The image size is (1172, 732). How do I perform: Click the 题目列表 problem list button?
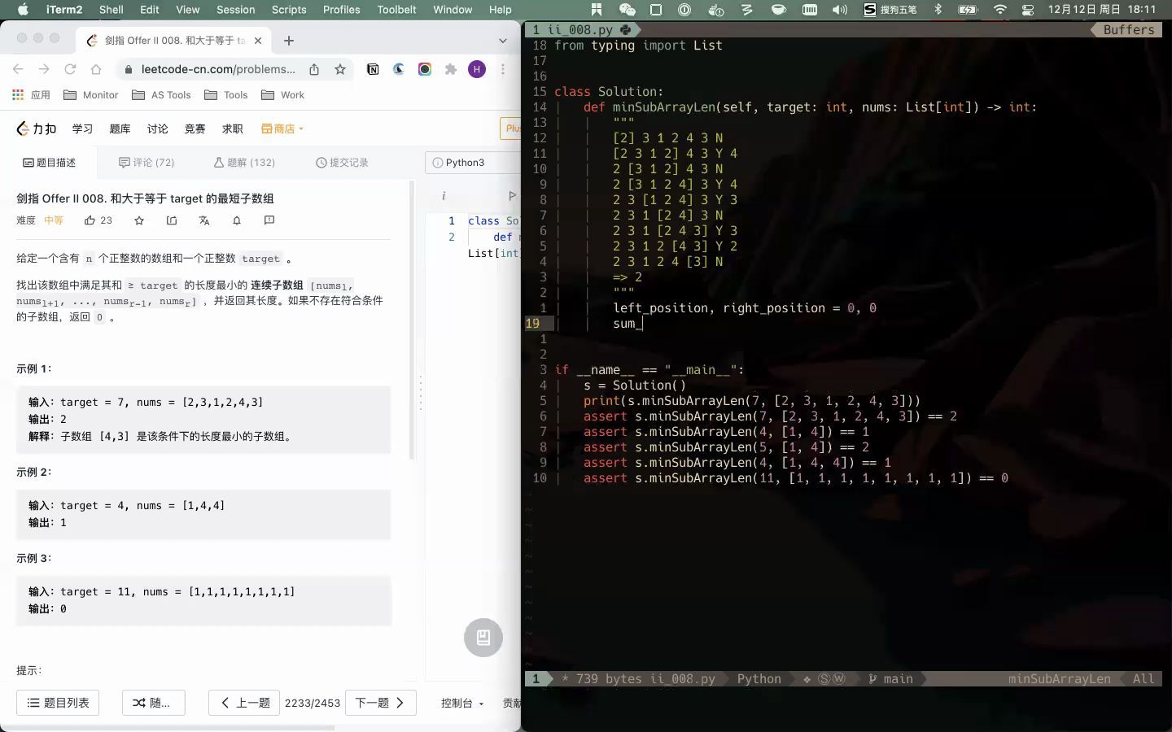click(58, 702)
